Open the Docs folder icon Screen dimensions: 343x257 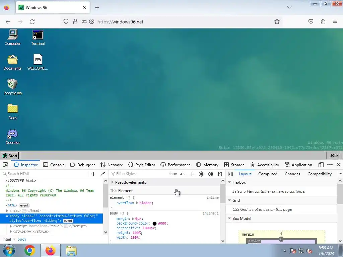point(13,112)
